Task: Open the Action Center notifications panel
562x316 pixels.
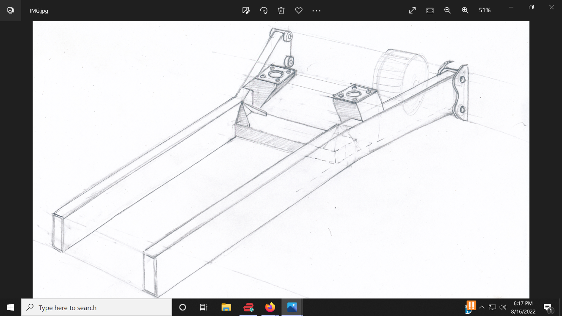Action: point(548,308)
